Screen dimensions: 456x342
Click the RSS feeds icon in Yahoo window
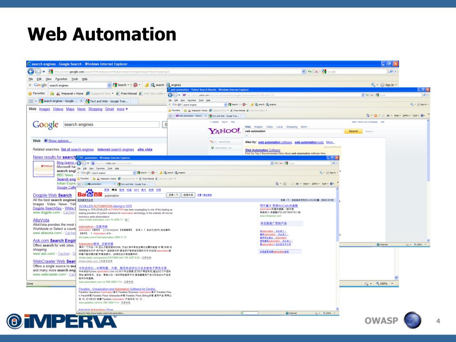click(x=376, y=115)
